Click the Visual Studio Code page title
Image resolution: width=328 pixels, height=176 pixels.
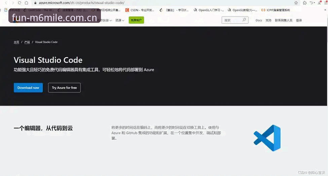click(48, 60)
